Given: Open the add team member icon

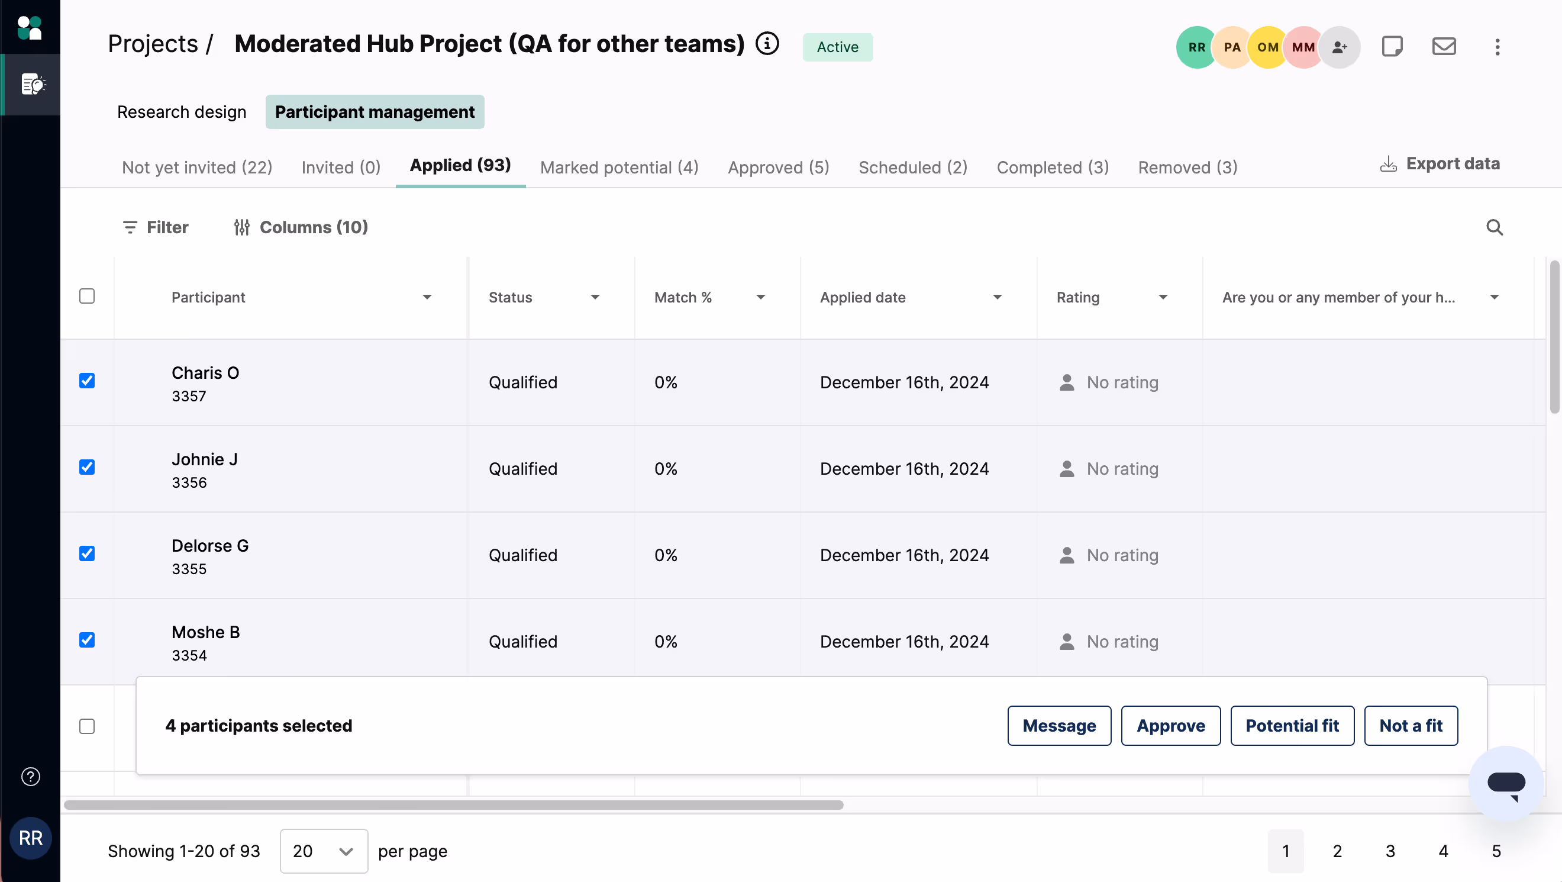Looking at the screenshot, I should (x=1340, y=47).
